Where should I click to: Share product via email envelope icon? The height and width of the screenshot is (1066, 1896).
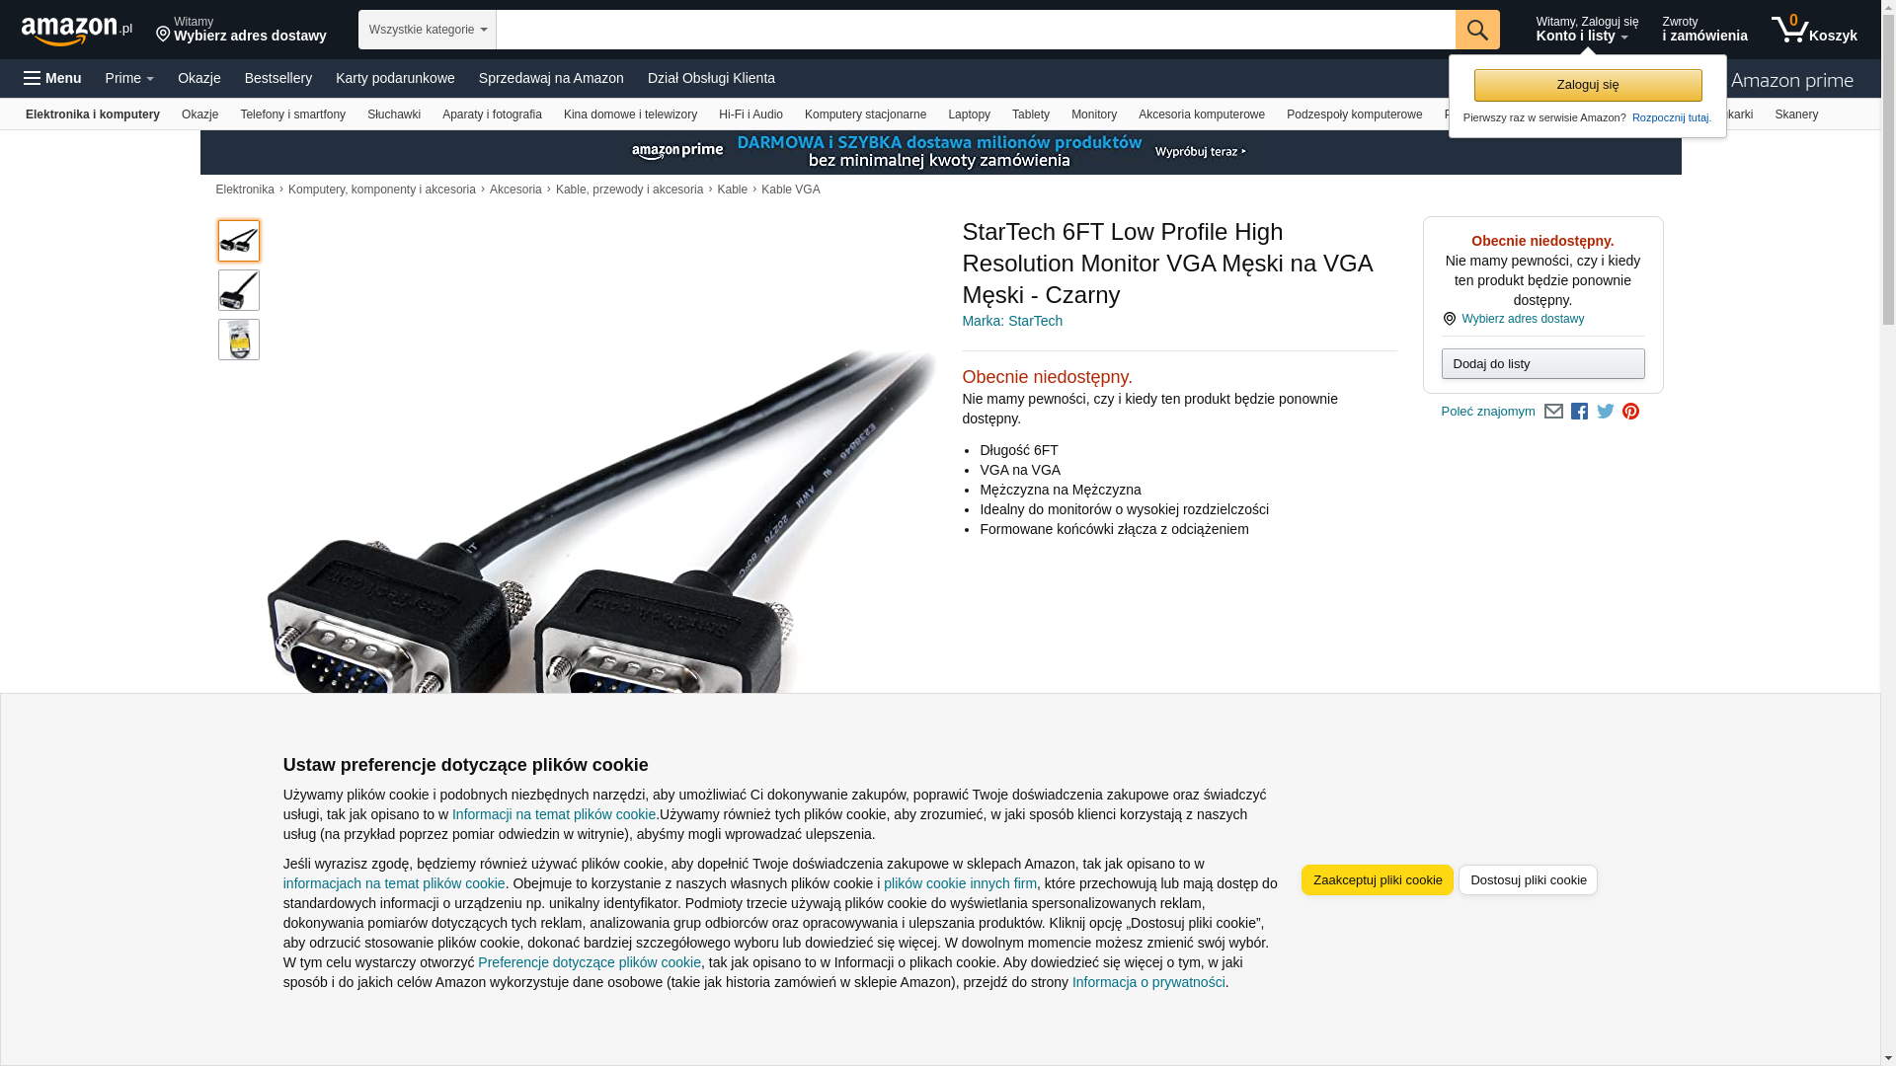click(x=1553, y=412)
